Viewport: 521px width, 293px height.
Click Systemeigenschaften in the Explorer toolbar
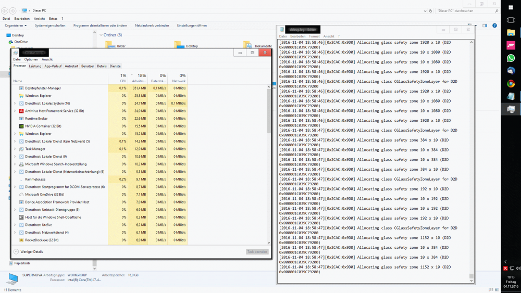click(50, 26)
